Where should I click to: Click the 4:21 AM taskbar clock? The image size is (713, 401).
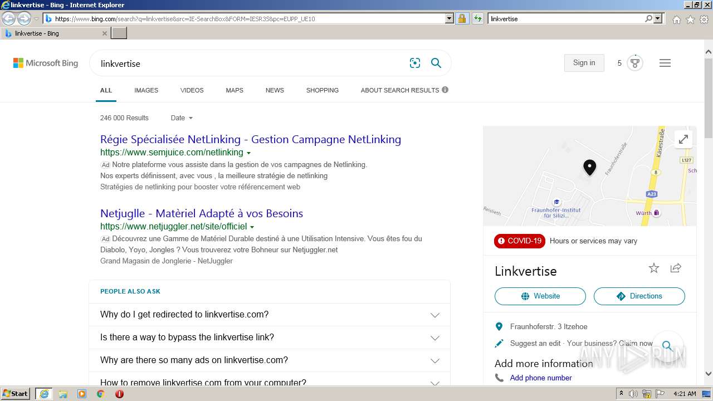tap(685, 394)
